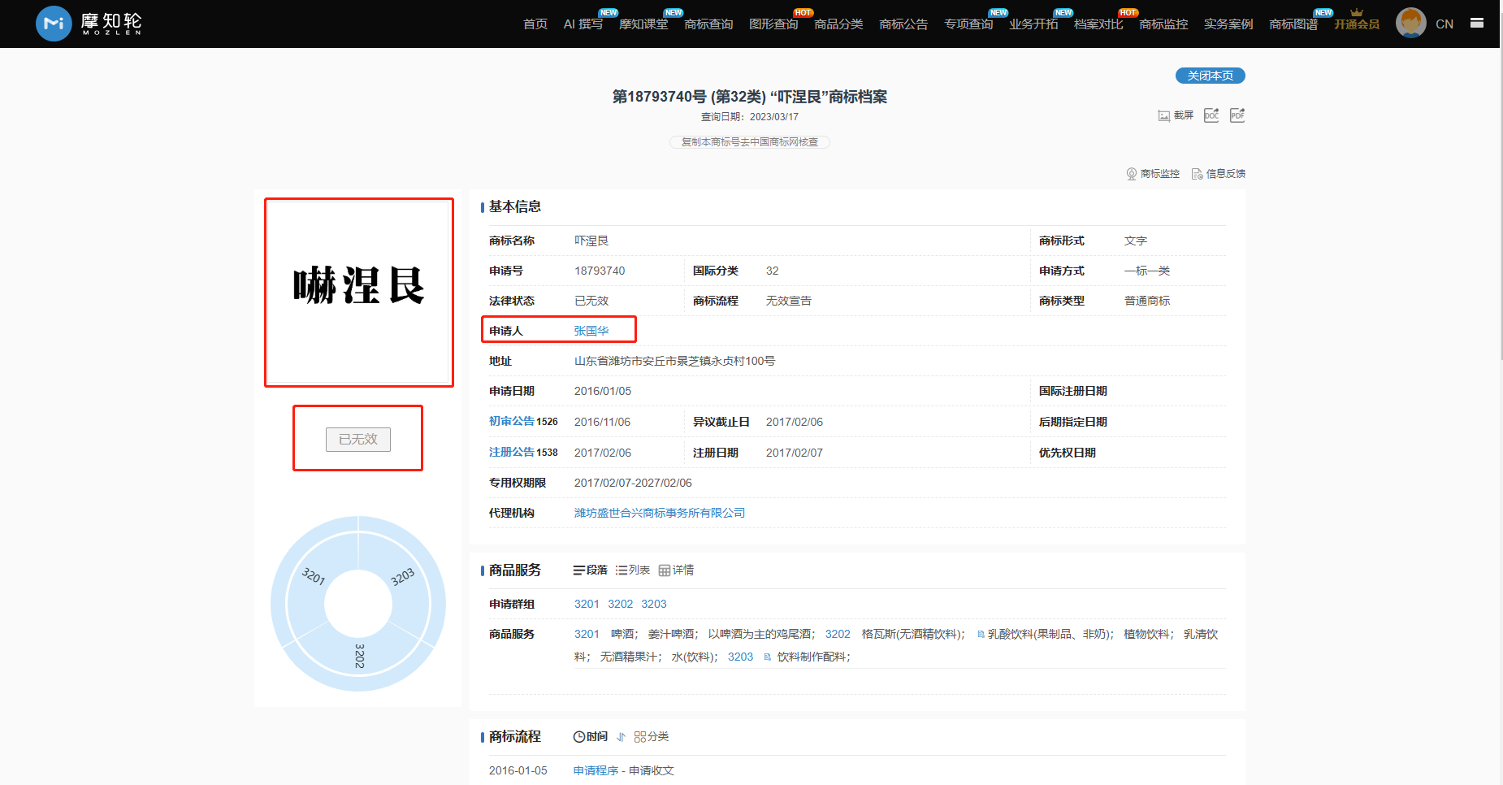Click the 截屏 screenshot icon
The width and height of the screenshot is (1503, 785).
pos(1164,115)
